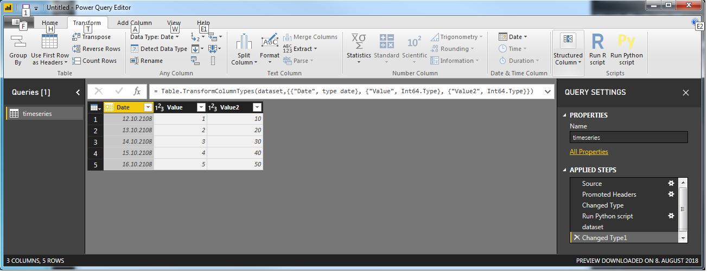Screen dimensions: 707x272
Task: Select the cell with value 30
Action: point(235,141)
